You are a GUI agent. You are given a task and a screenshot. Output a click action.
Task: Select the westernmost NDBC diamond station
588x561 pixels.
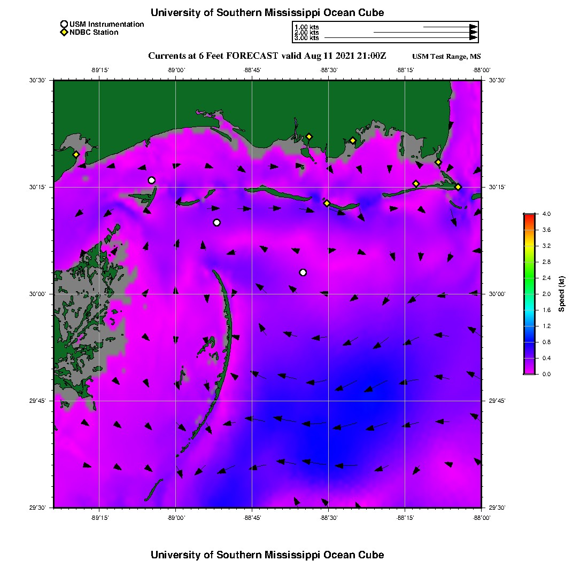pos(76,154)
